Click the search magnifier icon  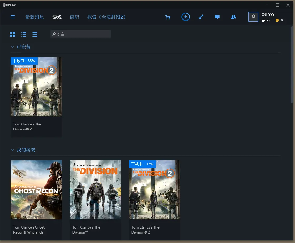[54, 34]
